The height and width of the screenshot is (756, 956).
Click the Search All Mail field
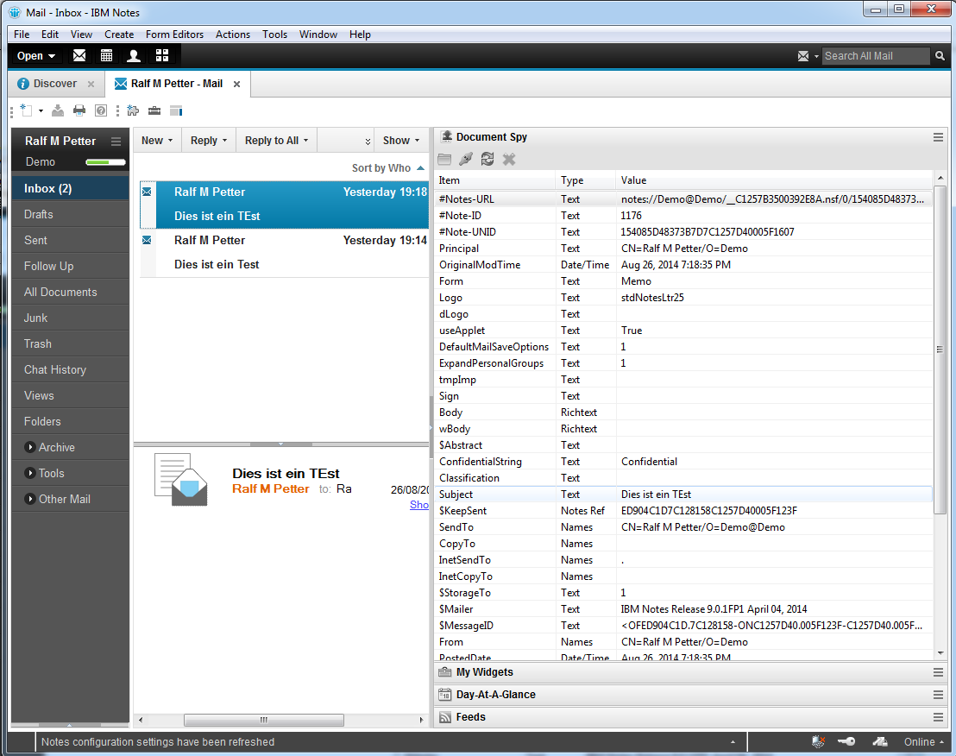click(x=875, y=56)
